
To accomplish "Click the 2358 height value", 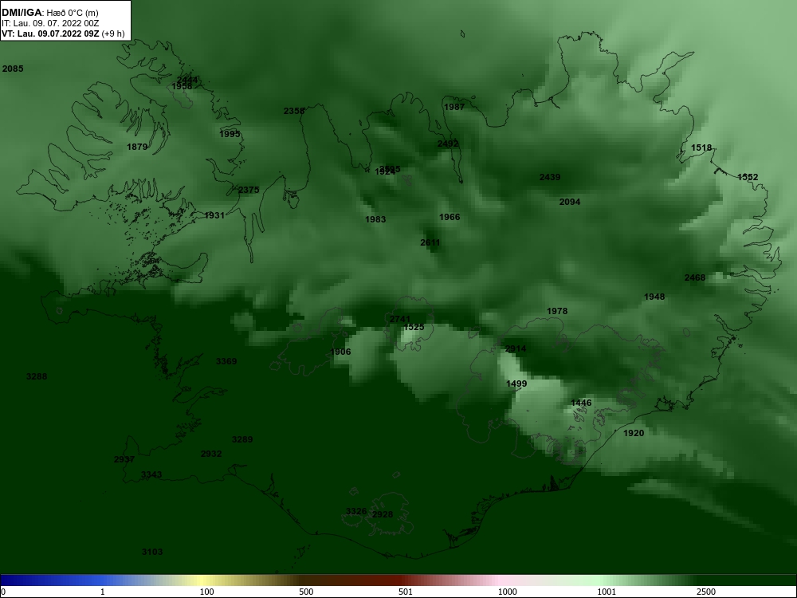I will (x=294, y=111).
